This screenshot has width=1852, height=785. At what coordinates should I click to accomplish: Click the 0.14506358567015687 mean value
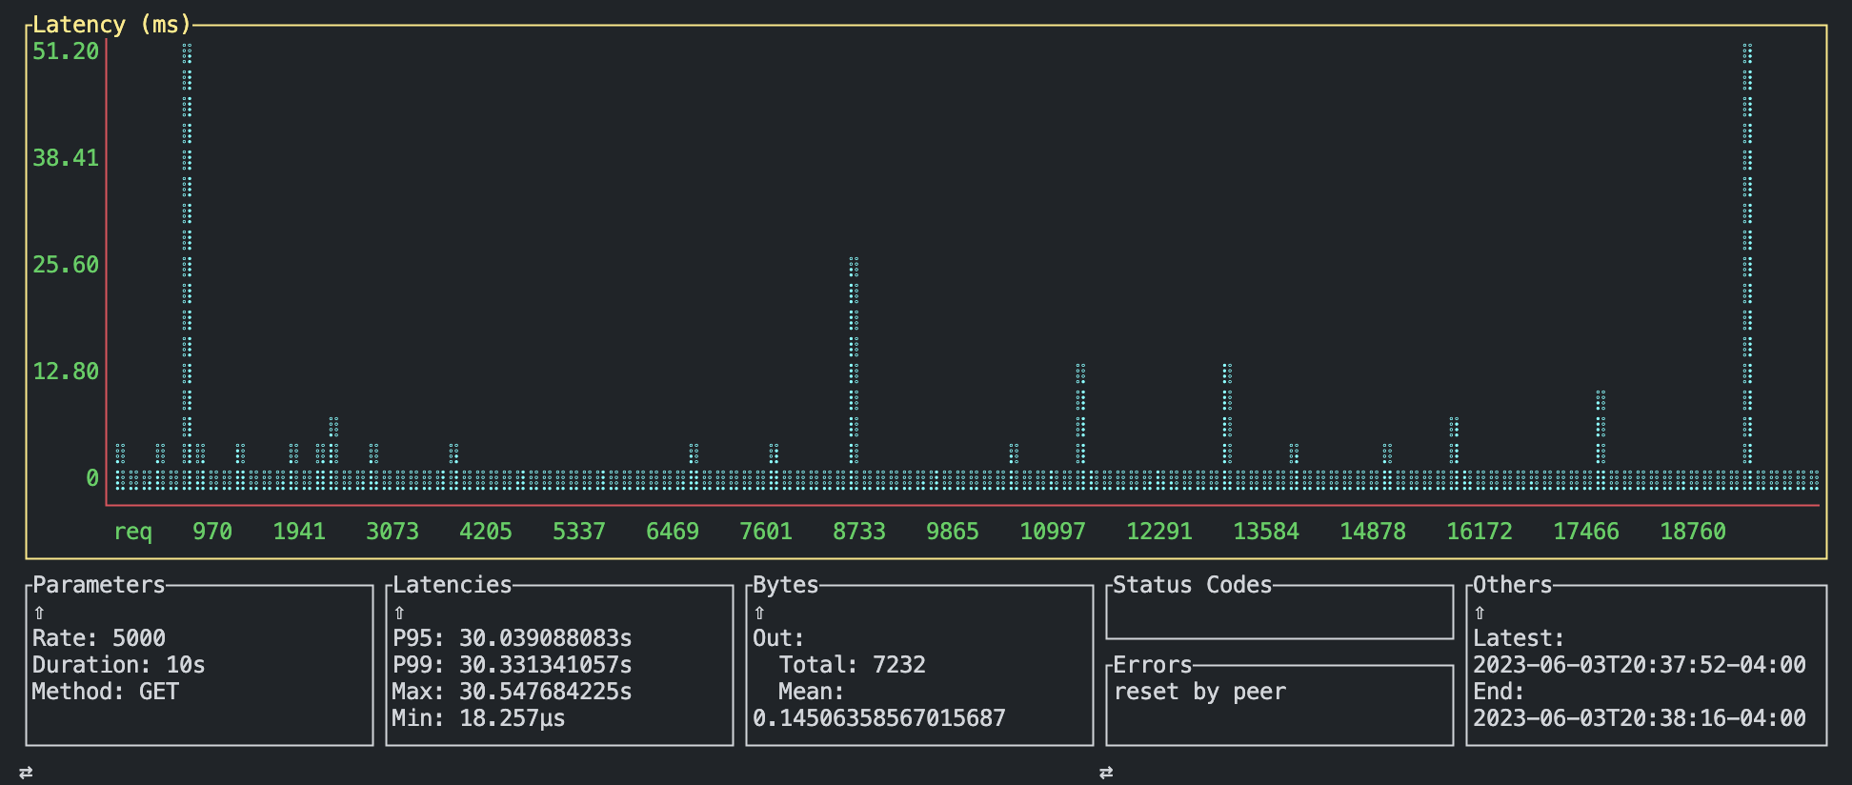[x=879, y=718]
